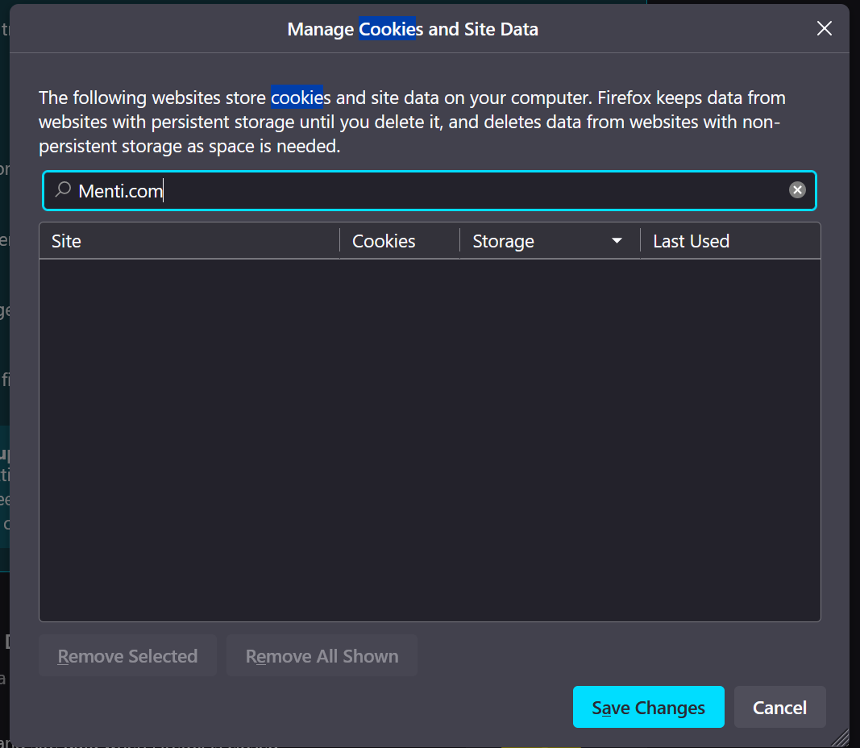
Task: Click the highlighted word cookies in the description
Action: click(297, 98)
